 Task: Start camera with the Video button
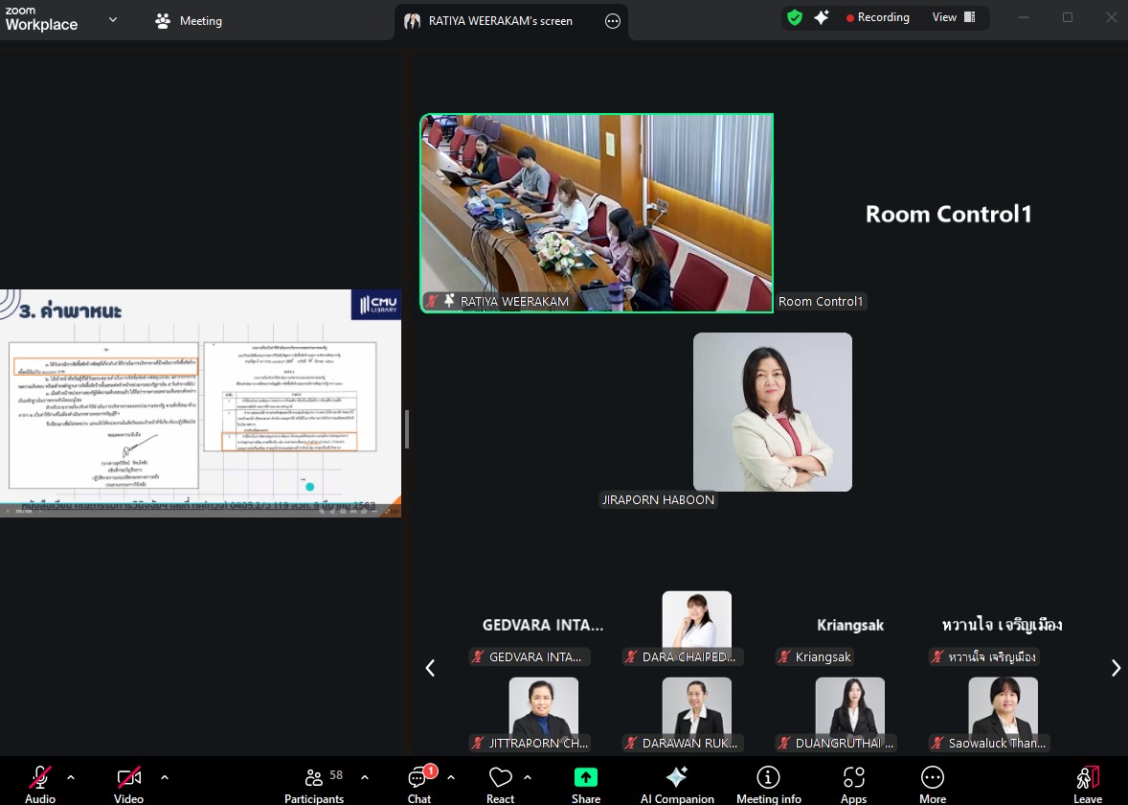click(128, 784)
